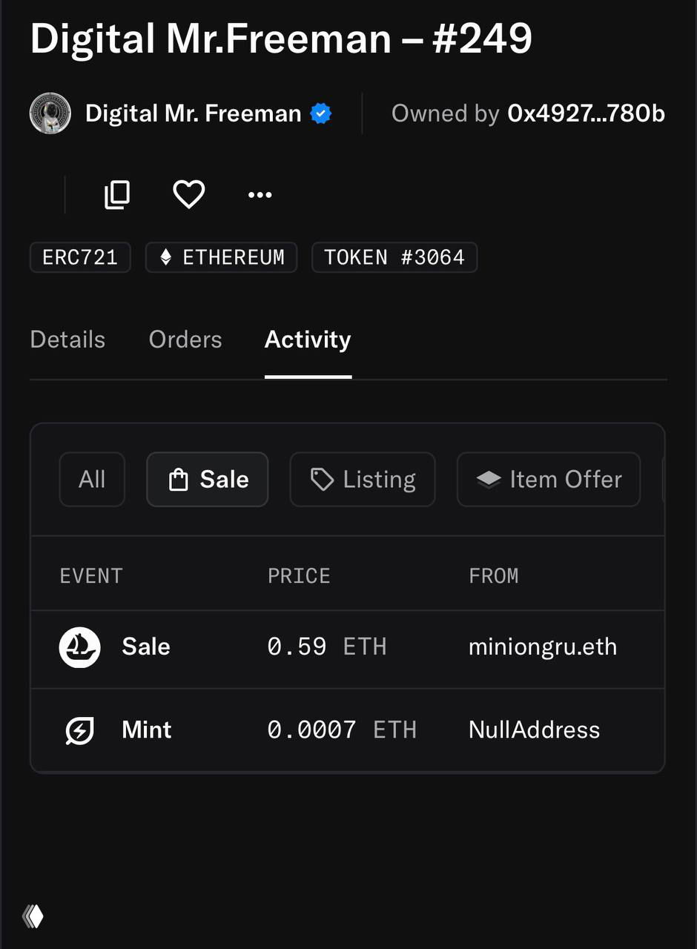697x949 pixels.
Task: Open the three-dots more options menu
Action: point(260,195)
